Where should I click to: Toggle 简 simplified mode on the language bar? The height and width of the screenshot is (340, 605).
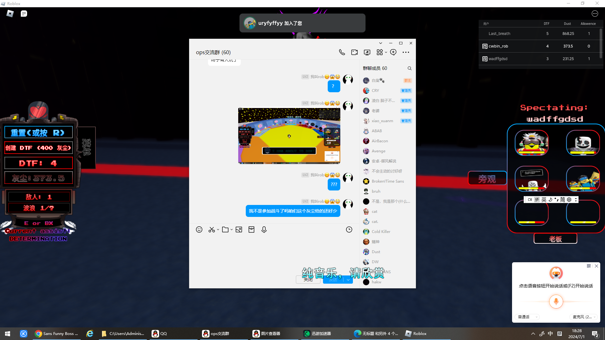coord(562,200)
